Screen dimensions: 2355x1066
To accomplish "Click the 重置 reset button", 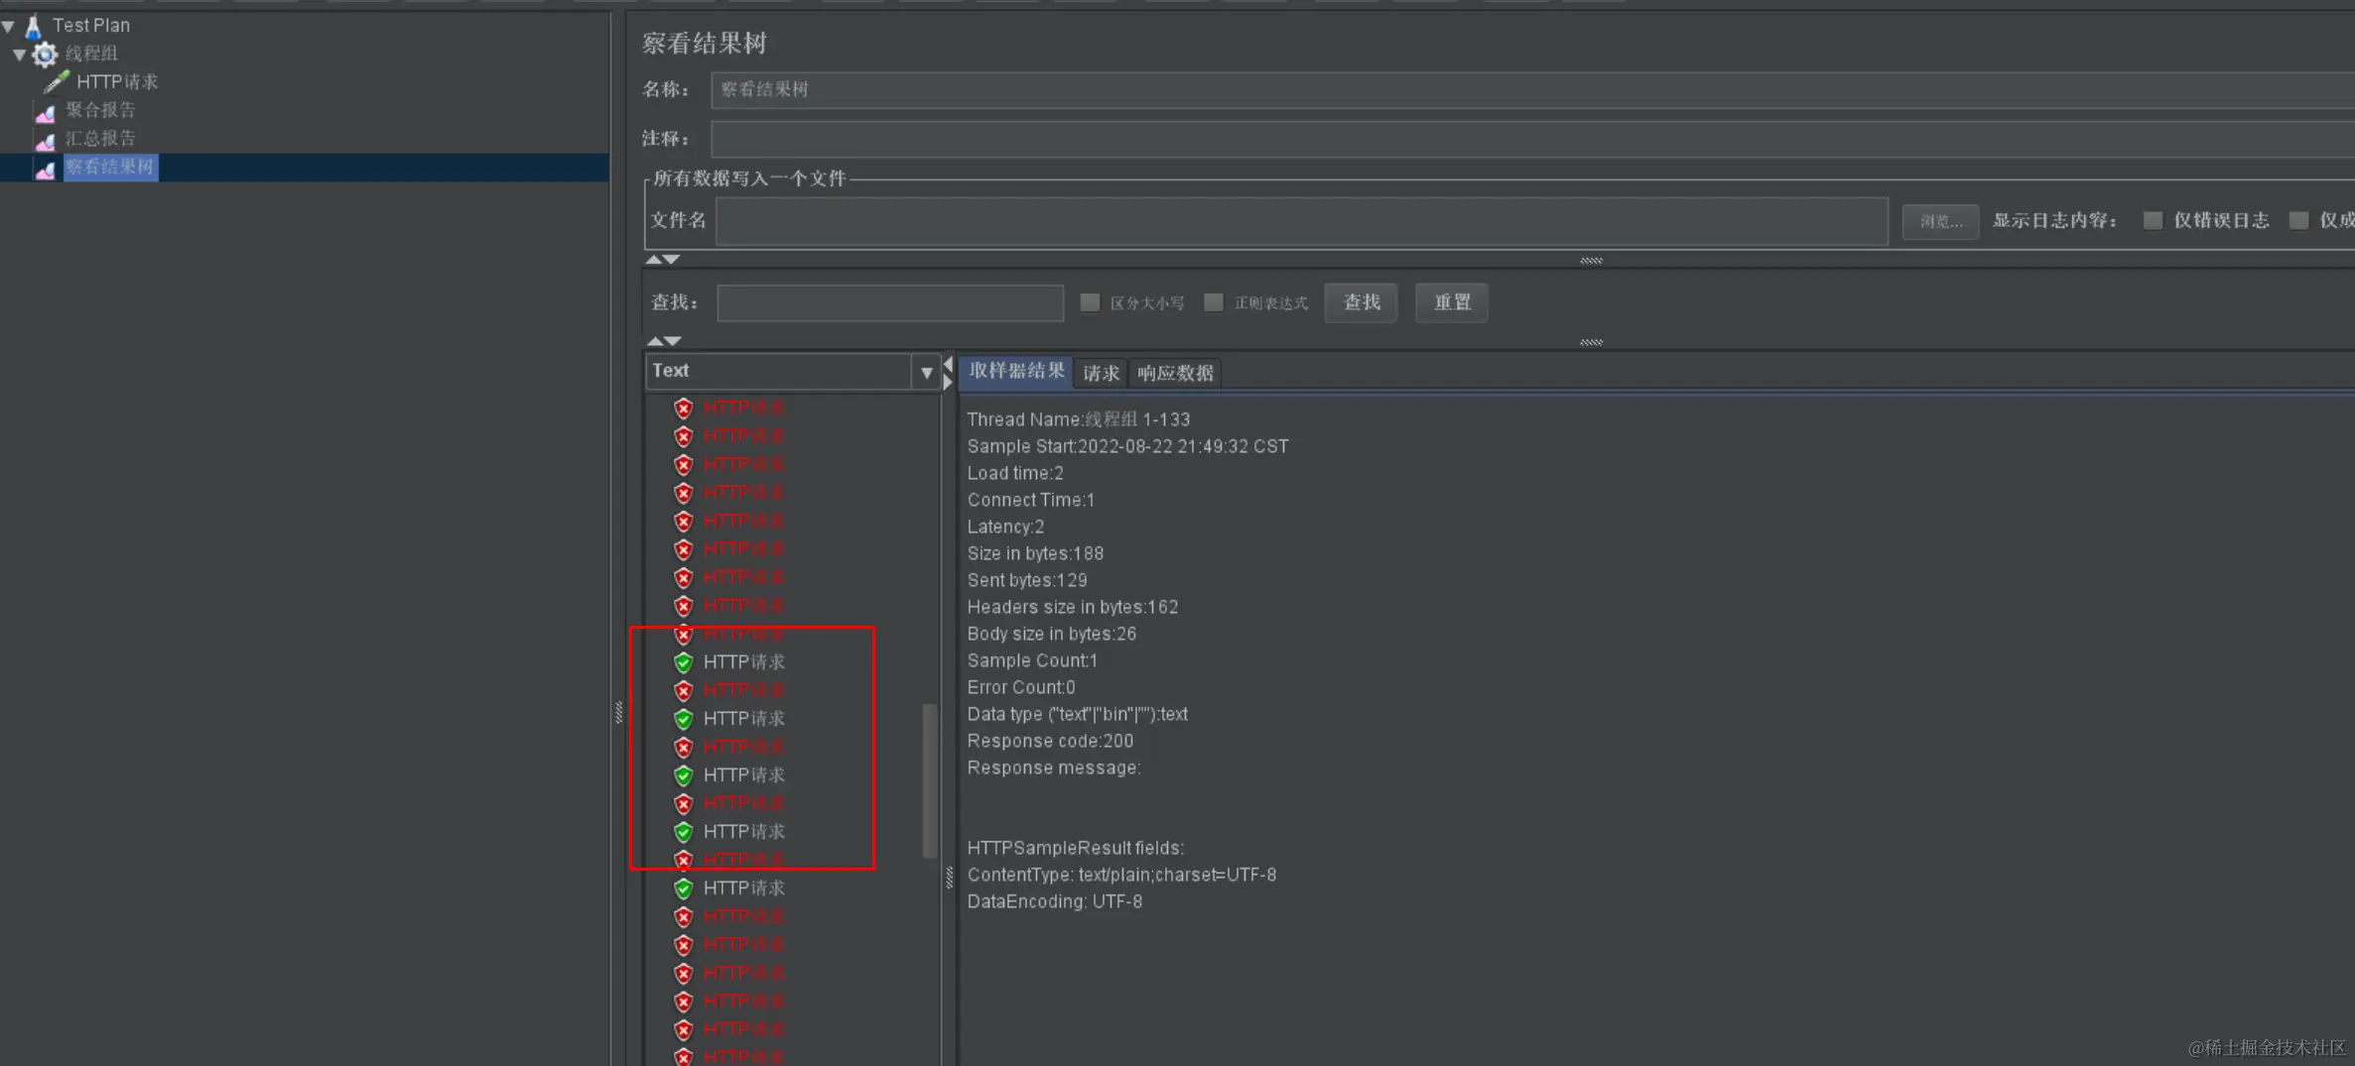I will [x=1452, y=302].
